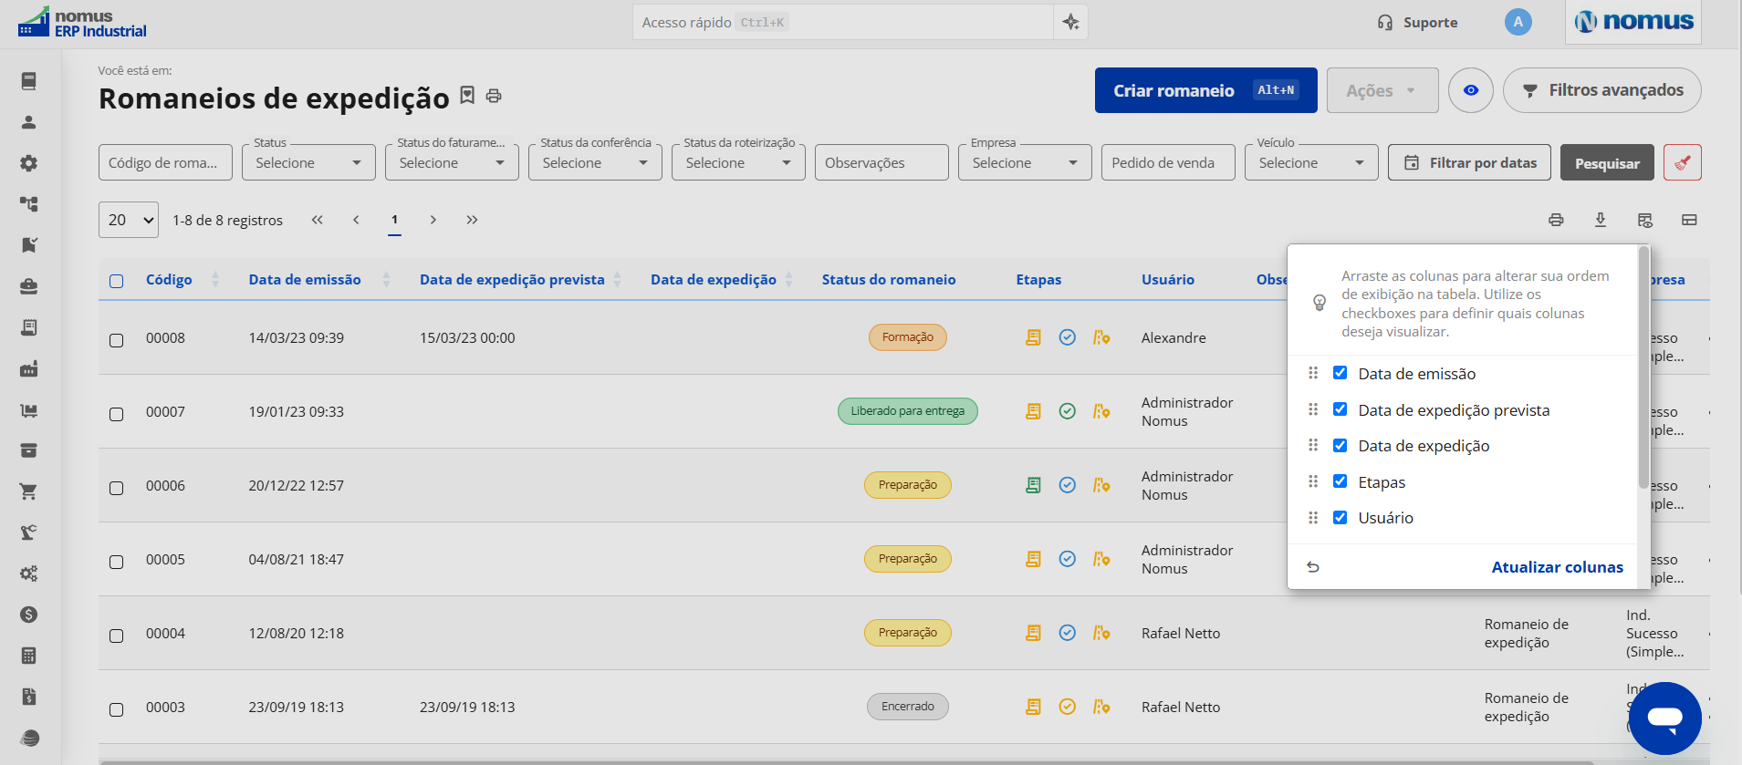1742x765 pixels.
Task: Reset columns with the undo arrow icon
Action: click(1313, 567)
